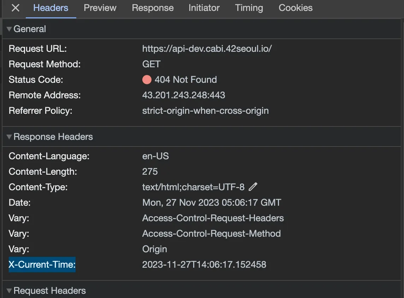Click the highlighted X-Current-Time header name
404x298 pixels.
(42, 265)
